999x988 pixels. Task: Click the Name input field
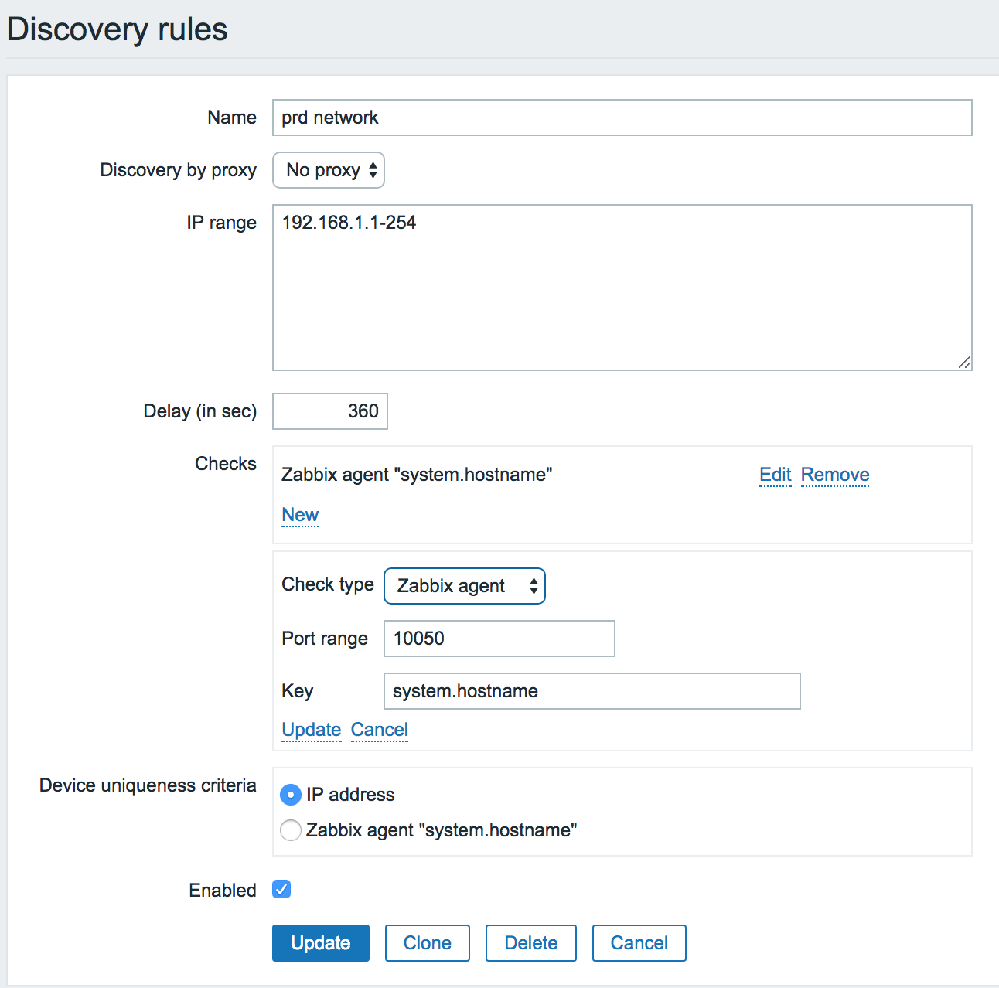point(622,118)
